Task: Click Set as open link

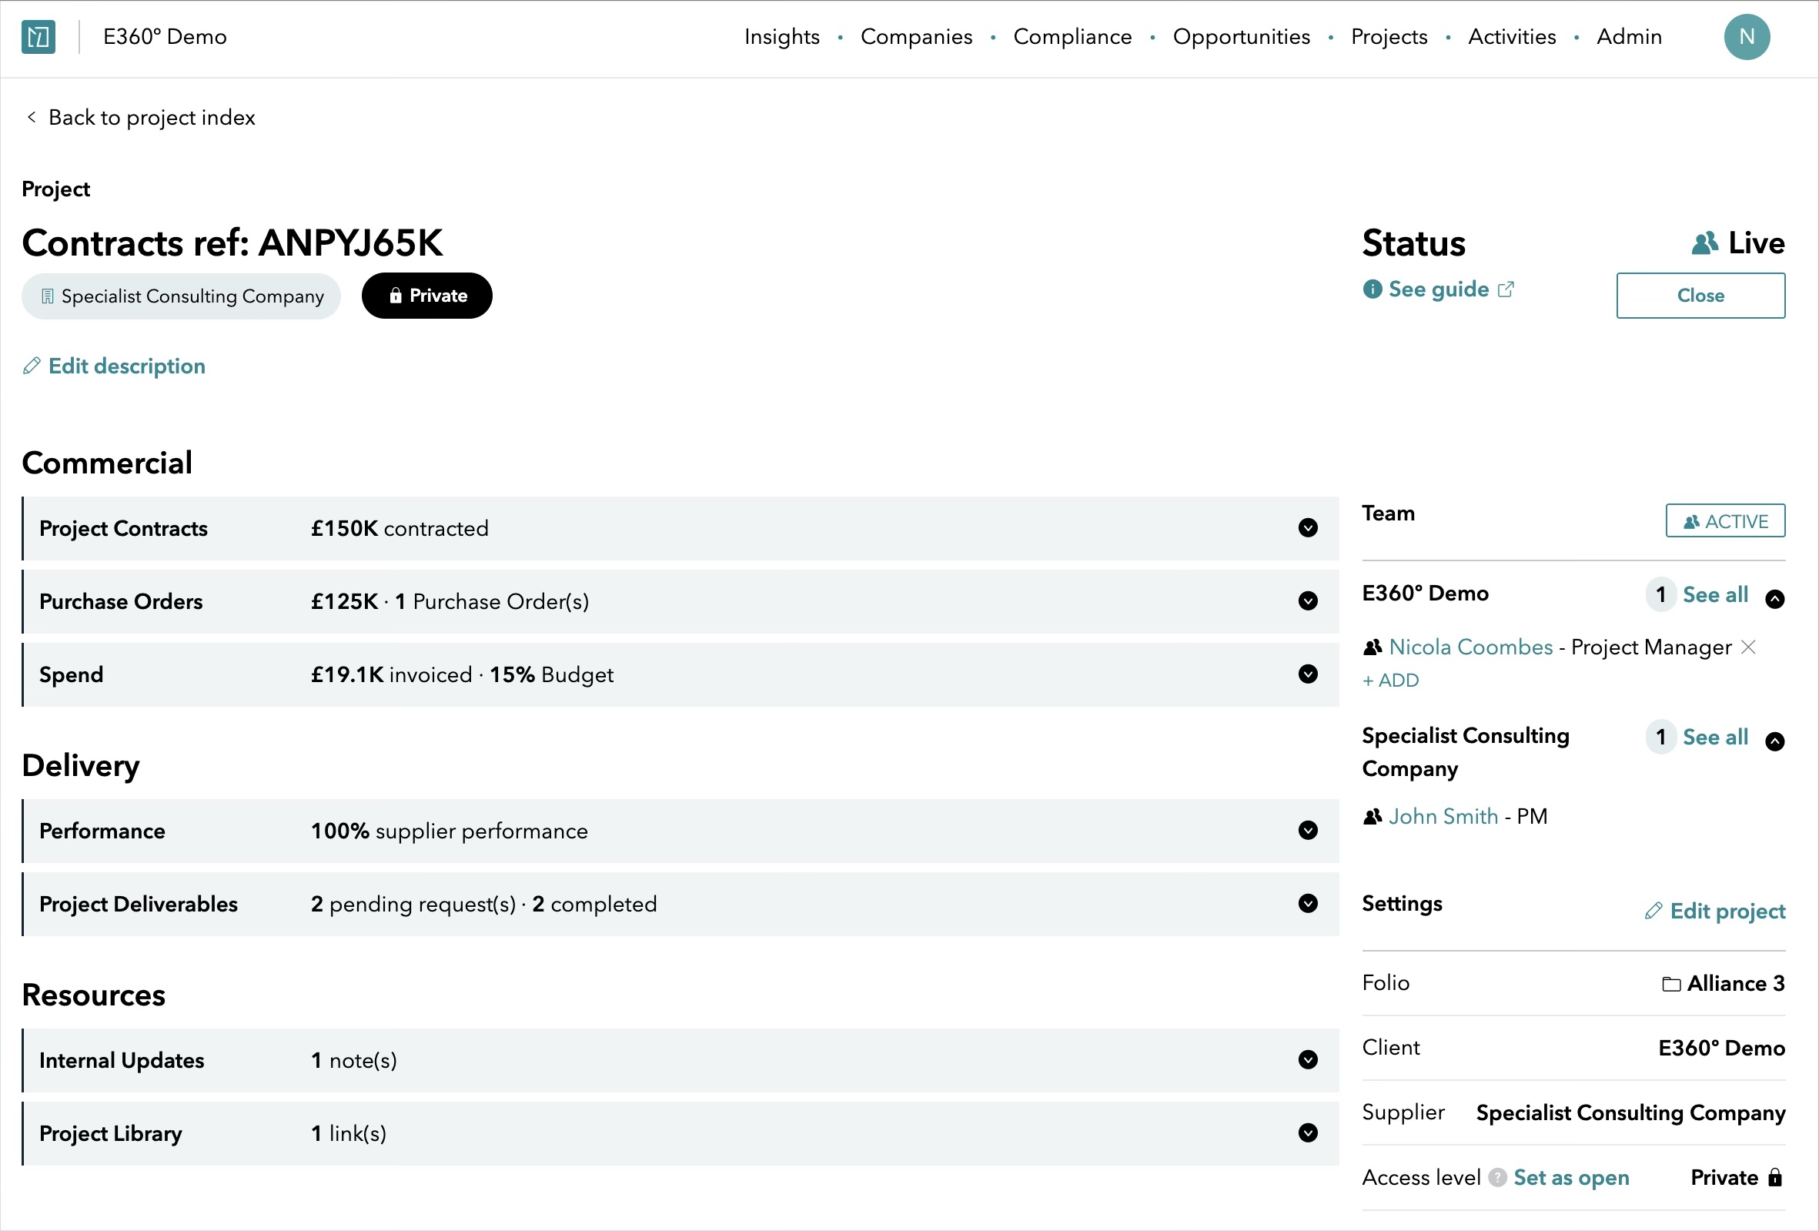Action: click(x=1571, y=1178)
